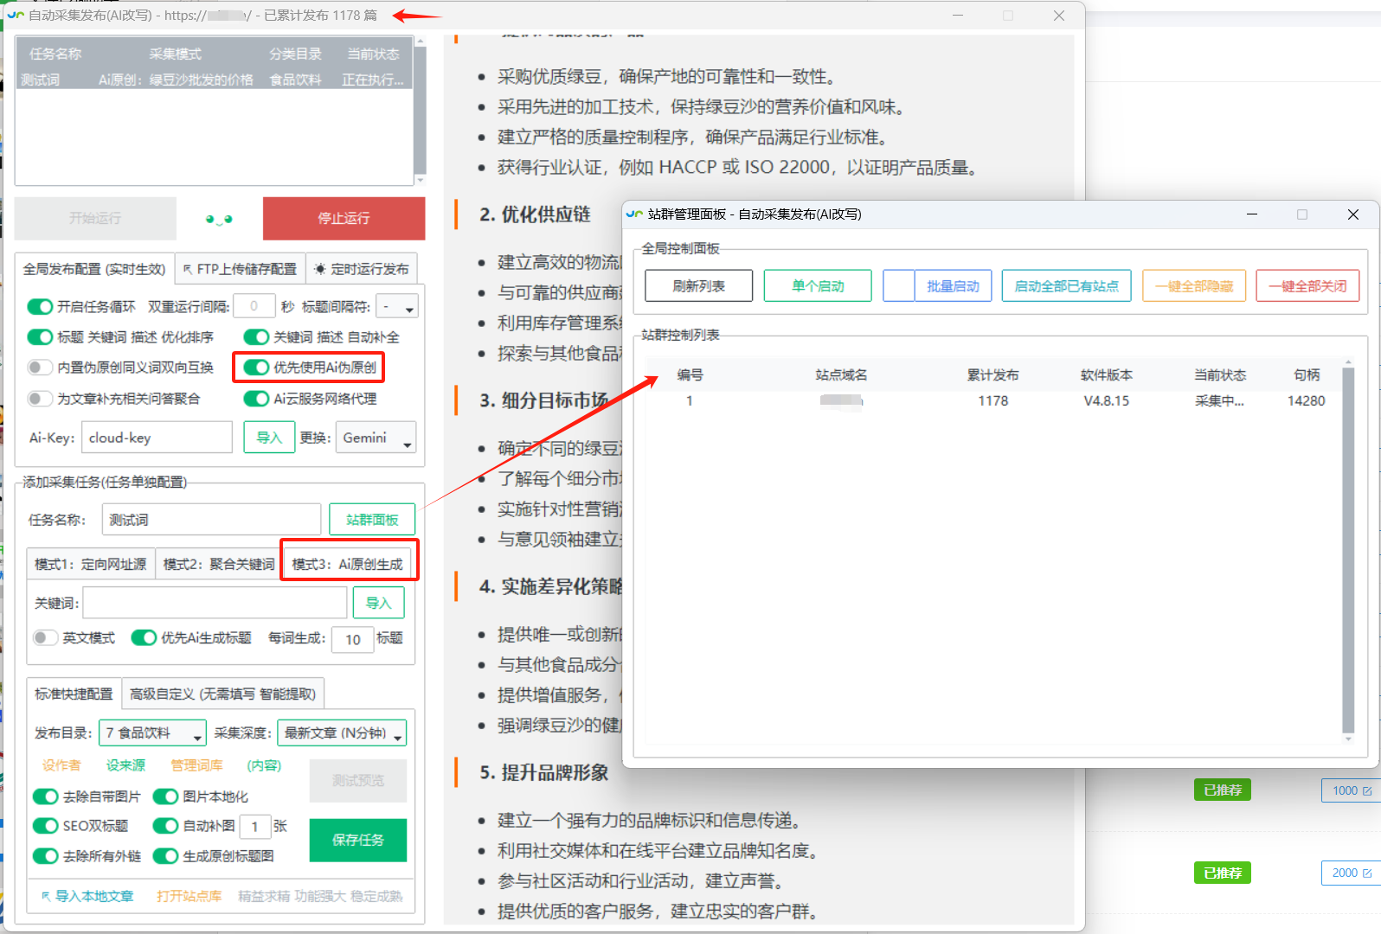Click the greyed 开始运行 button
1381x934 pixels.
[95, 219]
